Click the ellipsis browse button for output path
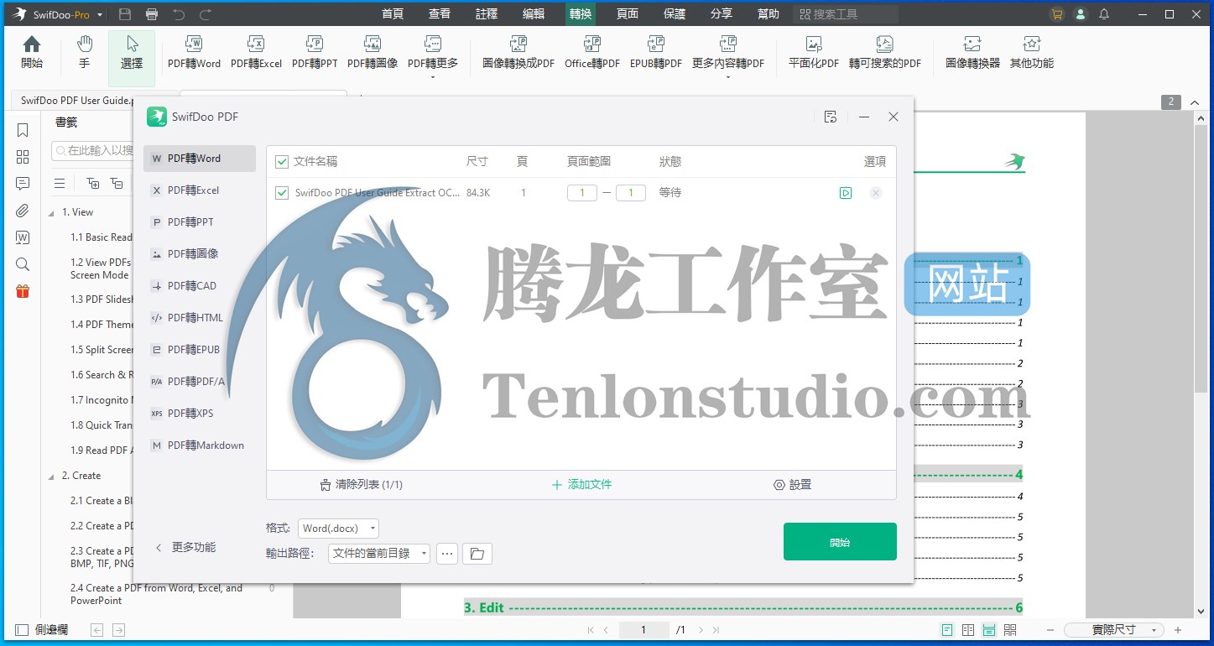This screenshot has width=1214, height=646. tap(447, 554)
